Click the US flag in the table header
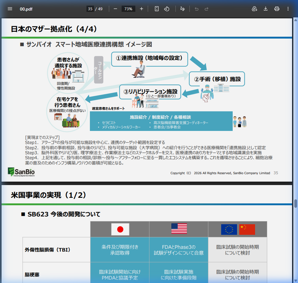This screenshot has width=298, height=283. click(179, 229)
